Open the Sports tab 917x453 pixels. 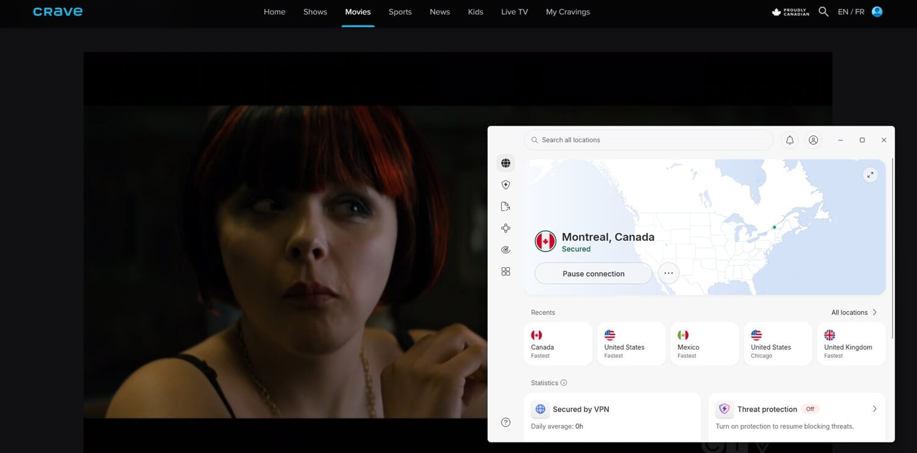tap(400, 12)
